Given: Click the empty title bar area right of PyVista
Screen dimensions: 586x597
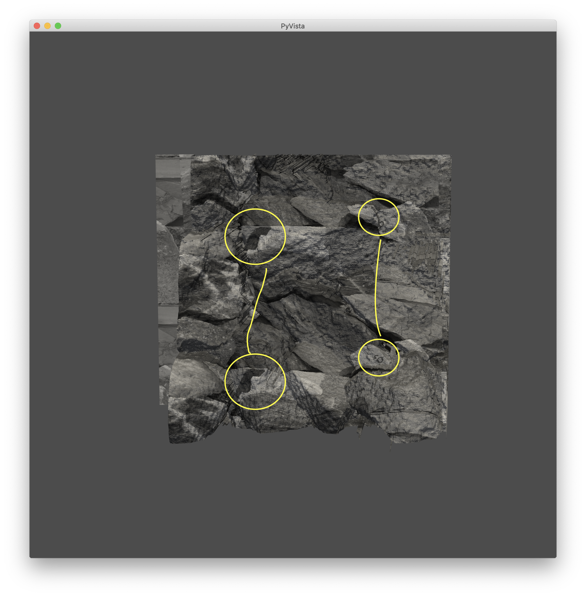Looking at the screenshot, I should 431,26.
